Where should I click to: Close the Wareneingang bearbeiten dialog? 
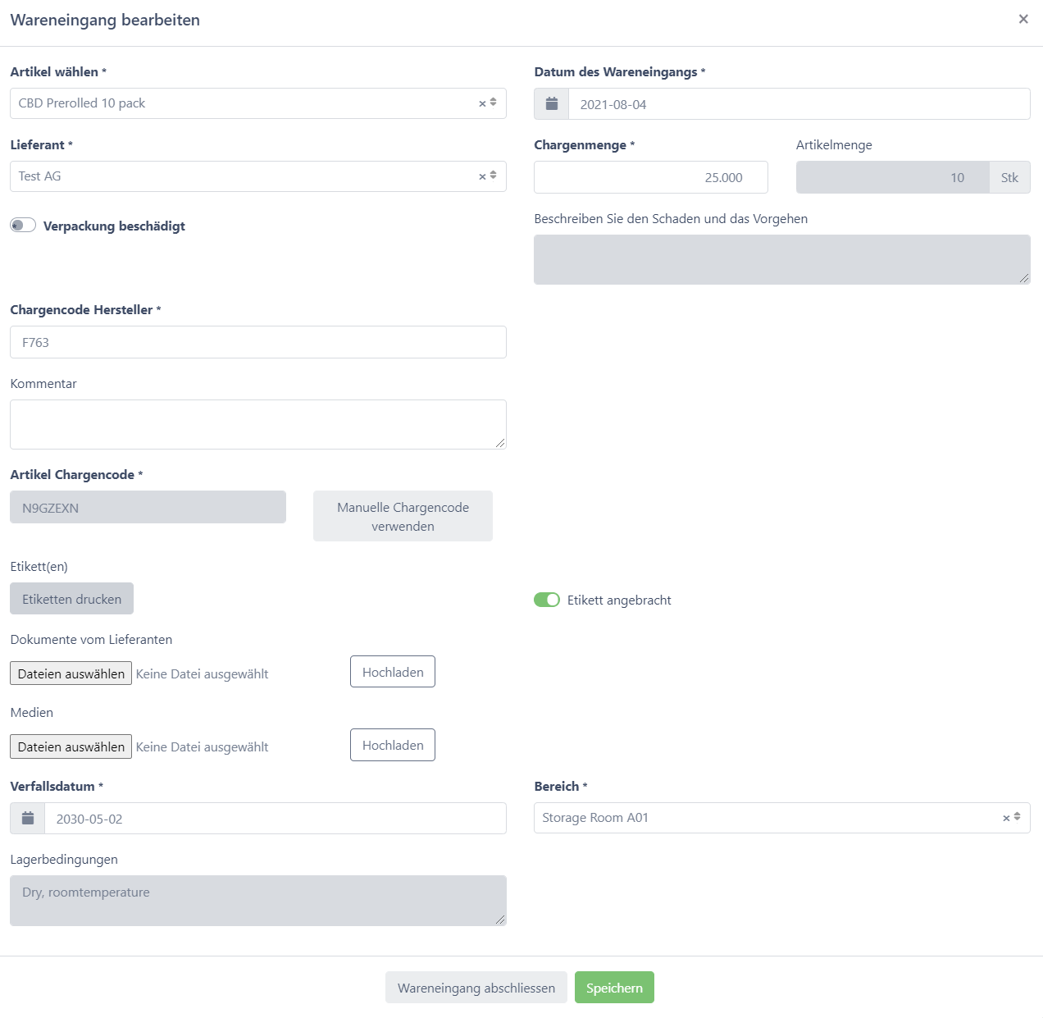pos(1023,20)
